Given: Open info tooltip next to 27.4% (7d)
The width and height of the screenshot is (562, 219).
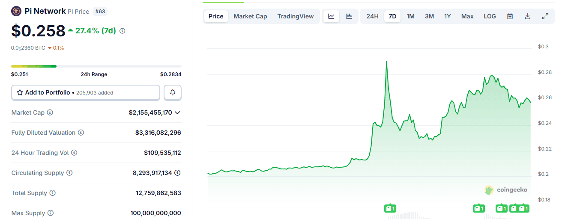Looking at the screenshot, I should coord(123,31).
